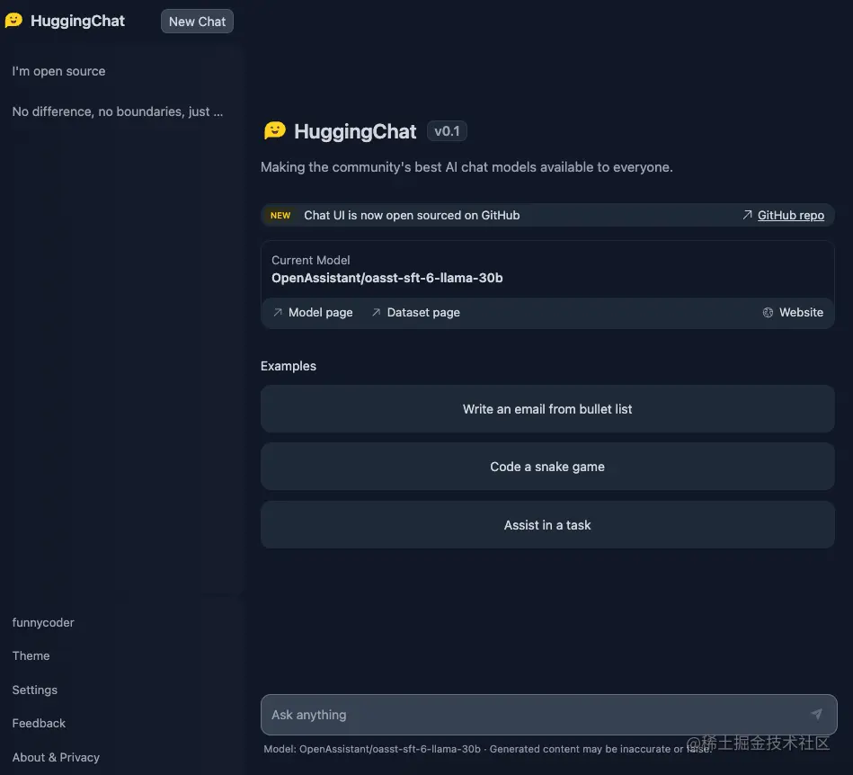
Task: Click the arrow icon next to Dataset page
Action: click(x=376, y=312)
